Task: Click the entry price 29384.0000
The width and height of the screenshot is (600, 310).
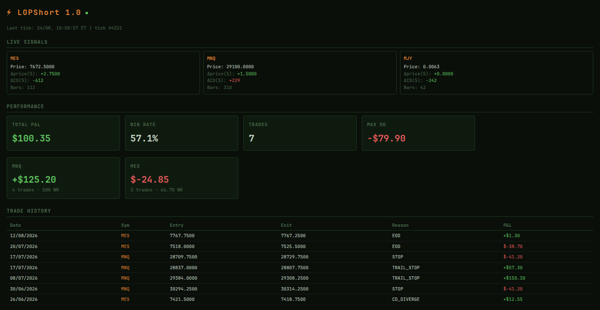Action: pos(183,278)
